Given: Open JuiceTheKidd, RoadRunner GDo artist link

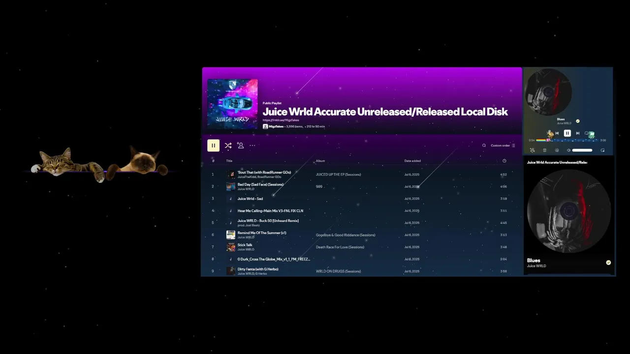Looking at the screenshot, I should [x=259, y=177].
